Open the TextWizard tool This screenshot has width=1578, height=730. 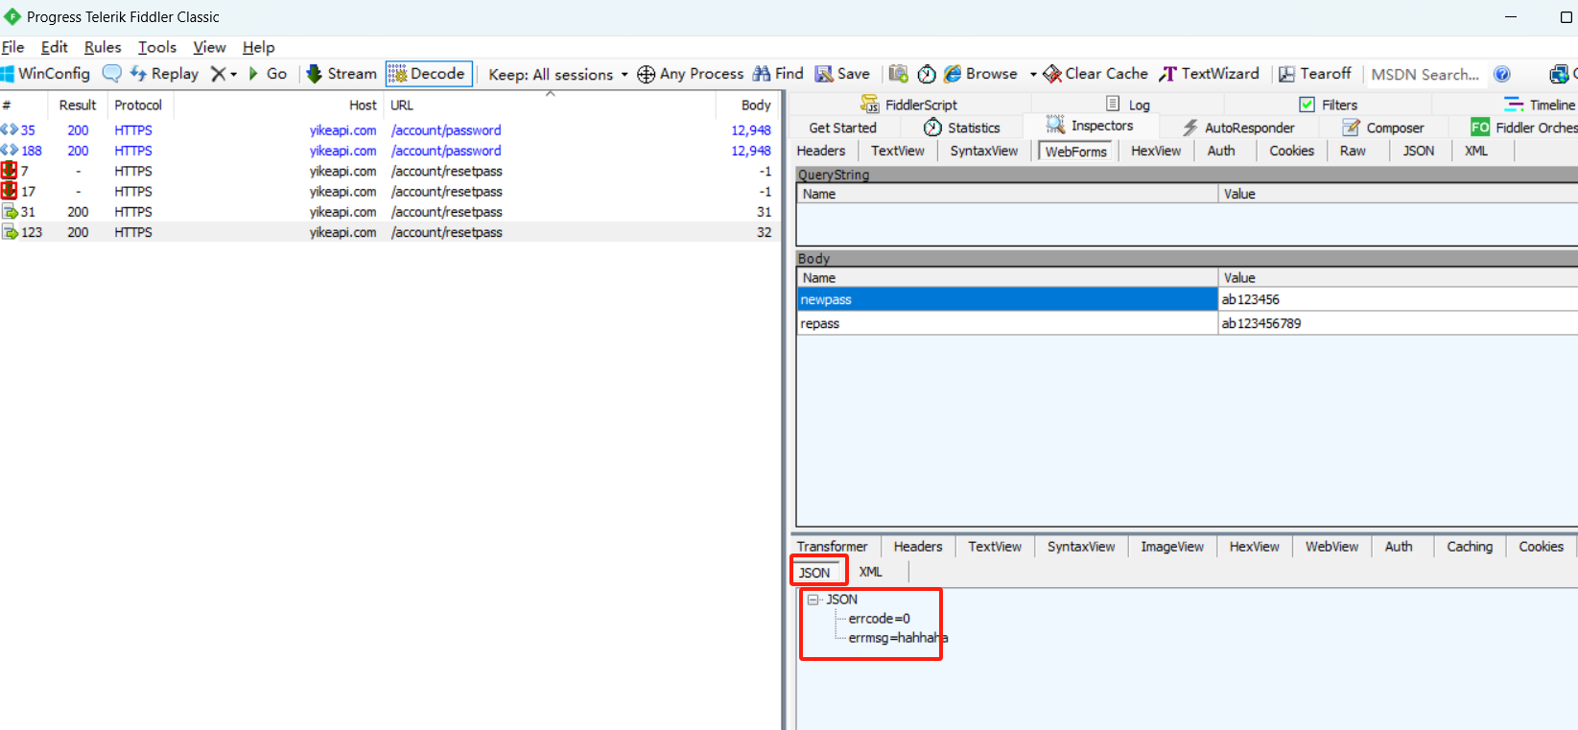(1209, 74)
